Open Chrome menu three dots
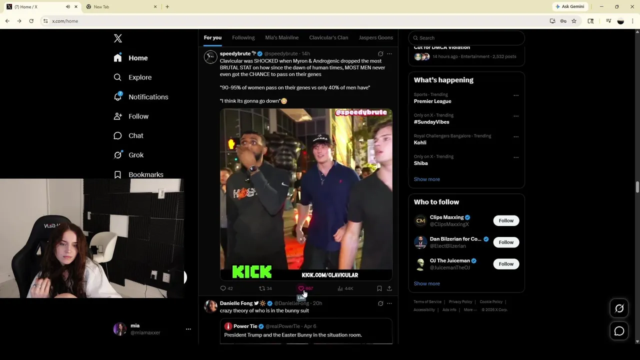 [x=633, y=21]
